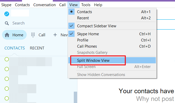Open the Call menu in menu bar
Image resolution: width=175 pixels, height=103 pixels.
(62, 5)
